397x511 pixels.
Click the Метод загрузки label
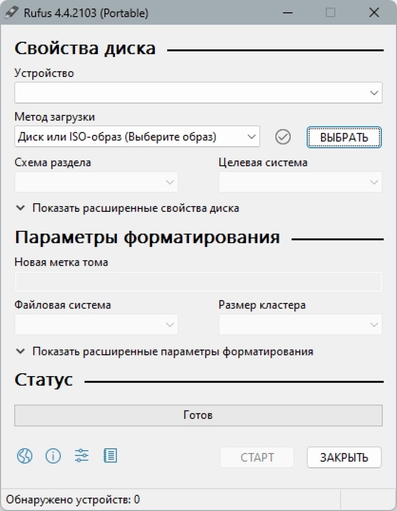(x=55, y=117)
